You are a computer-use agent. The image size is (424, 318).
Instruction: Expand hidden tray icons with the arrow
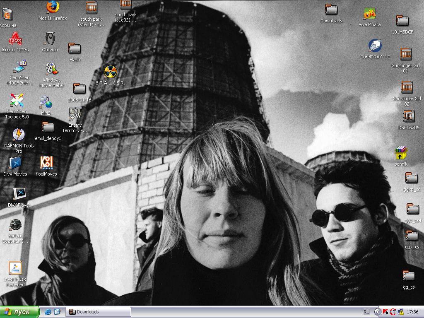pyautogui.click(x=378, y=312)
